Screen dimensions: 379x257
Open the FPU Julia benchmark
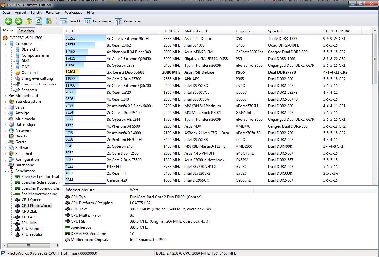click(29, 223)
